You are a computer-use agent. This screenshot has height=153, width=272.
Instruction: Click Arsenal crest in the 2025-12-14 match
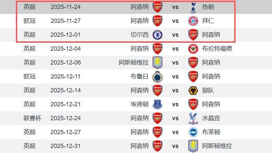(158, 90)
